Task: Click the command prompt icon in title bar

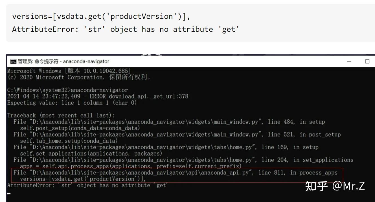Action: pos(13,61)
